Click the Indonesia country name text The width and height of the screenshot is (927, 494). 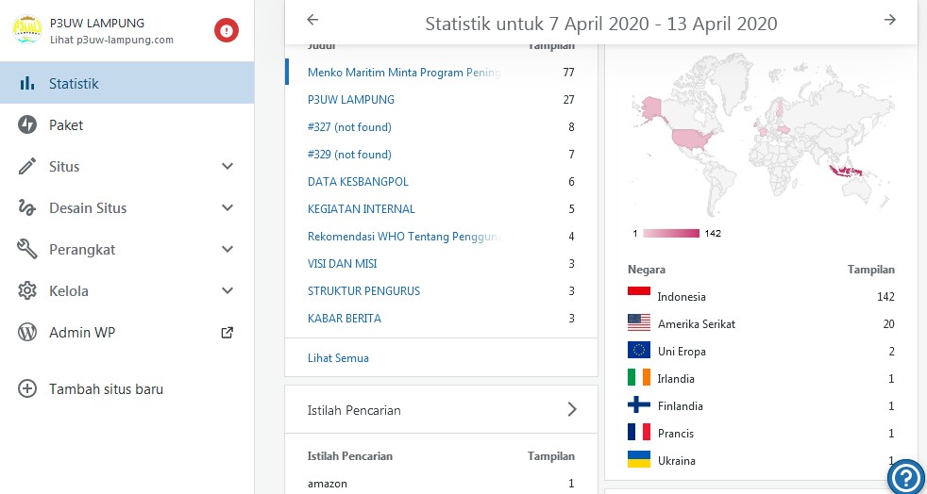(x=682, y=296)
